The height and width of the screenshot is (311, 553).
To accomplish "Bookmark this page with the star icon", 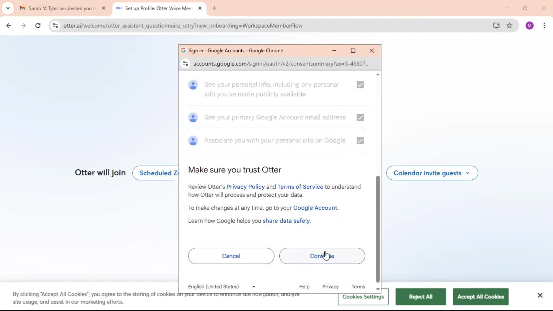I will pyautogui.click(x=510, y=26).
